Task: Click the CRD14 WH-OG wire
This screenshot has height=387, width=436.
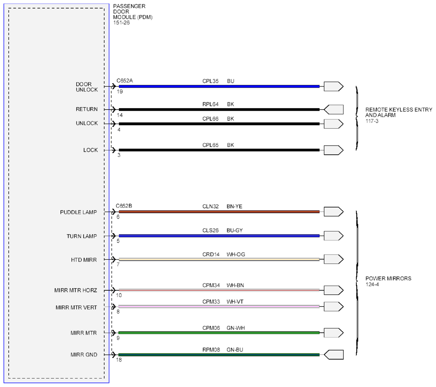Action: pyautogui.click(x=219, y=259)
